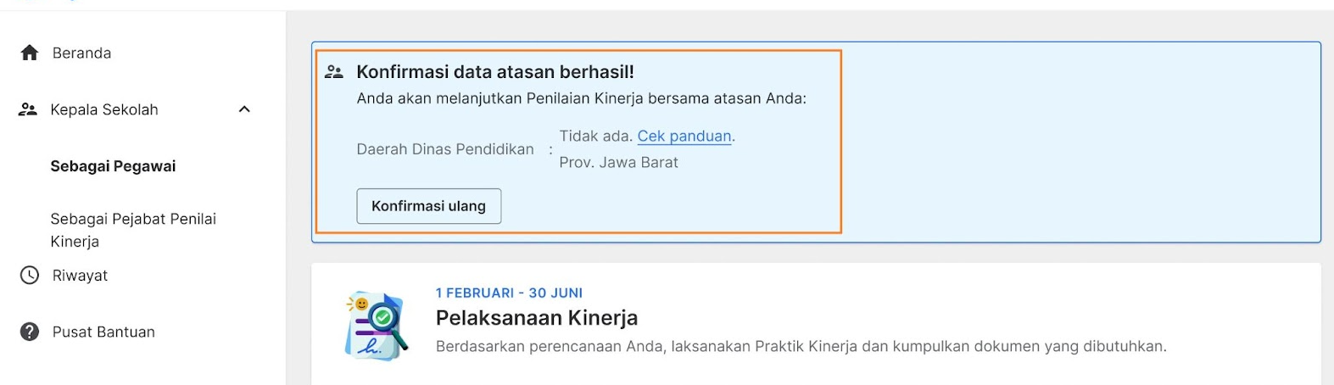Screen dimensions: 1334x385
Task: Click the Beranda home icon
Action: [x=30, y=53]
